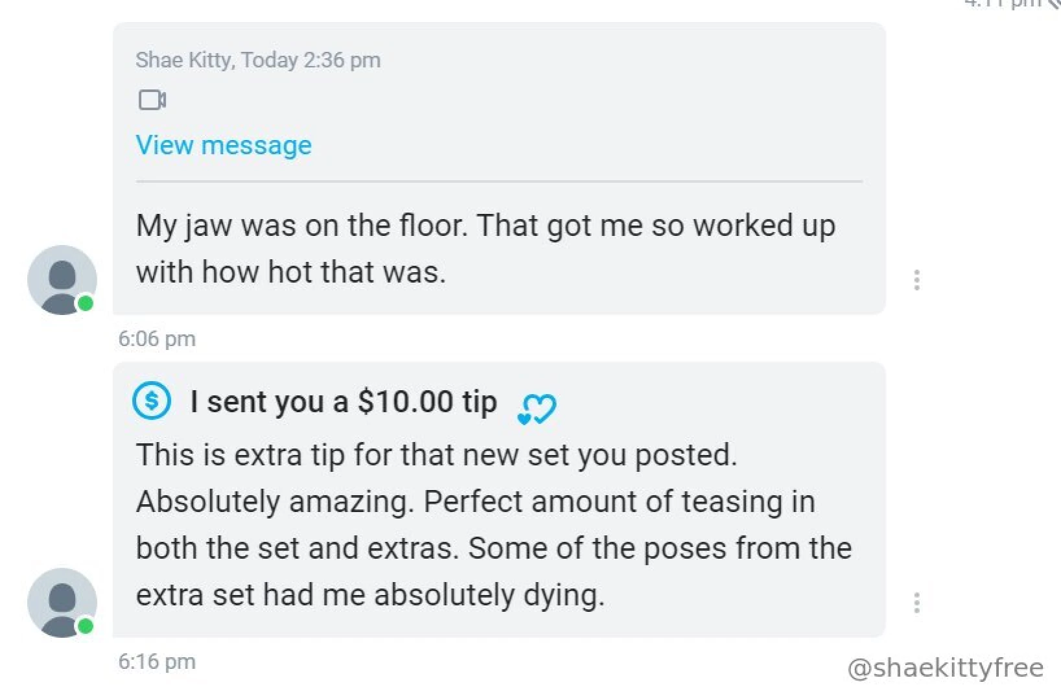Image resolution: width=1061 pixels, height=700 pixels.
Task: Click the @shaekittyfree watermark
Action: click(945, 668)
